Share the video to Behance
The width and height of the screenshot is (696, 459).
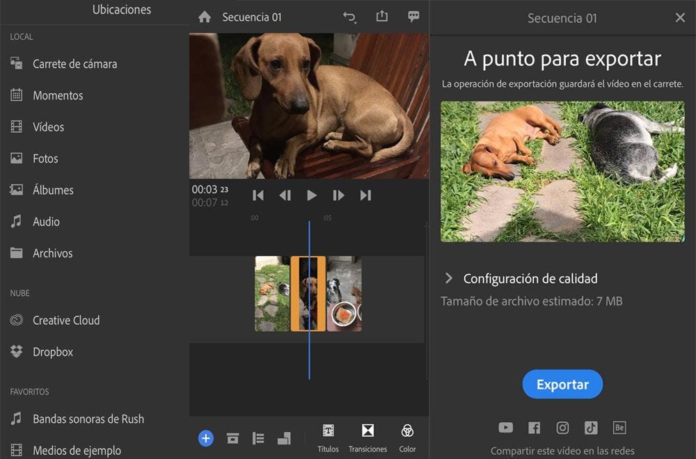point(620,428)
